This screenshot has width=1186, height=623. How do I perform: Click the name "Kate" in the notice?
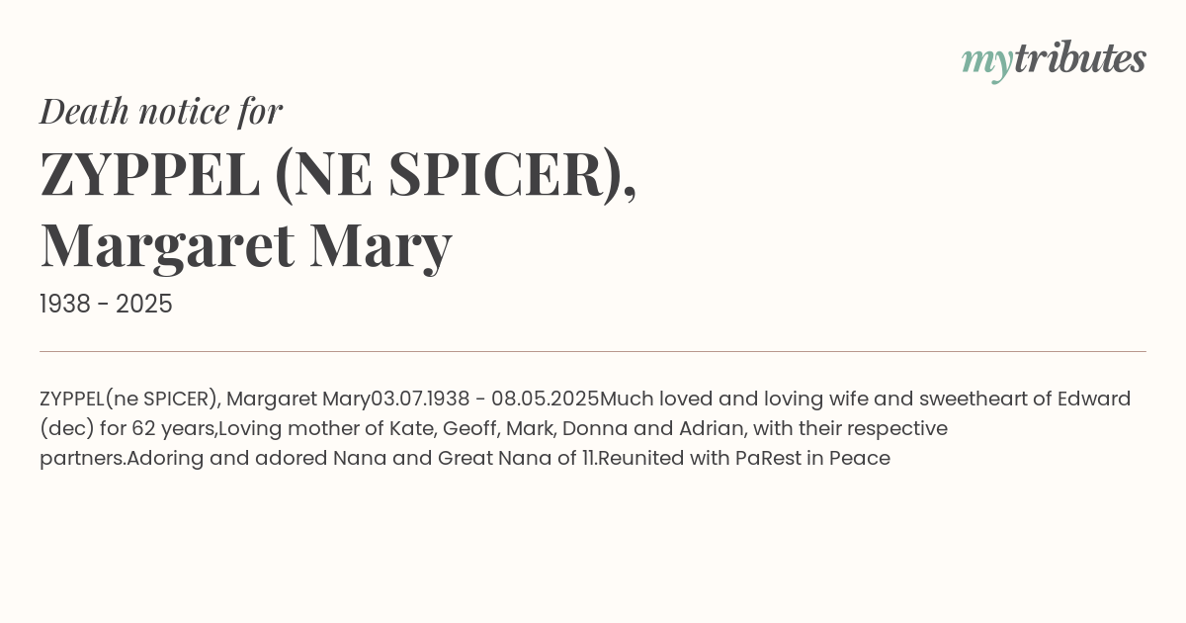click(414, 429)
